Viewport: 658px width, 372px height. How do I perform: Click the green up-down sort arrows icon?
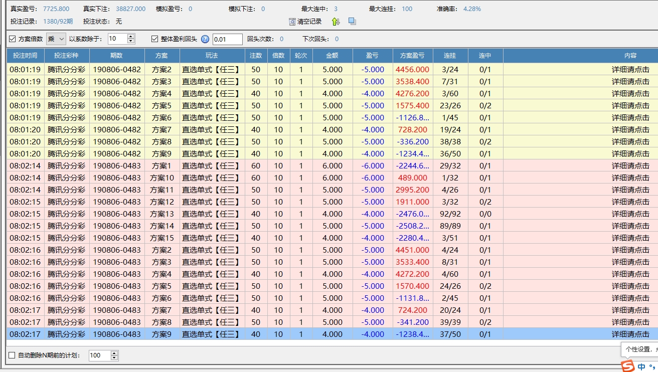336,22
